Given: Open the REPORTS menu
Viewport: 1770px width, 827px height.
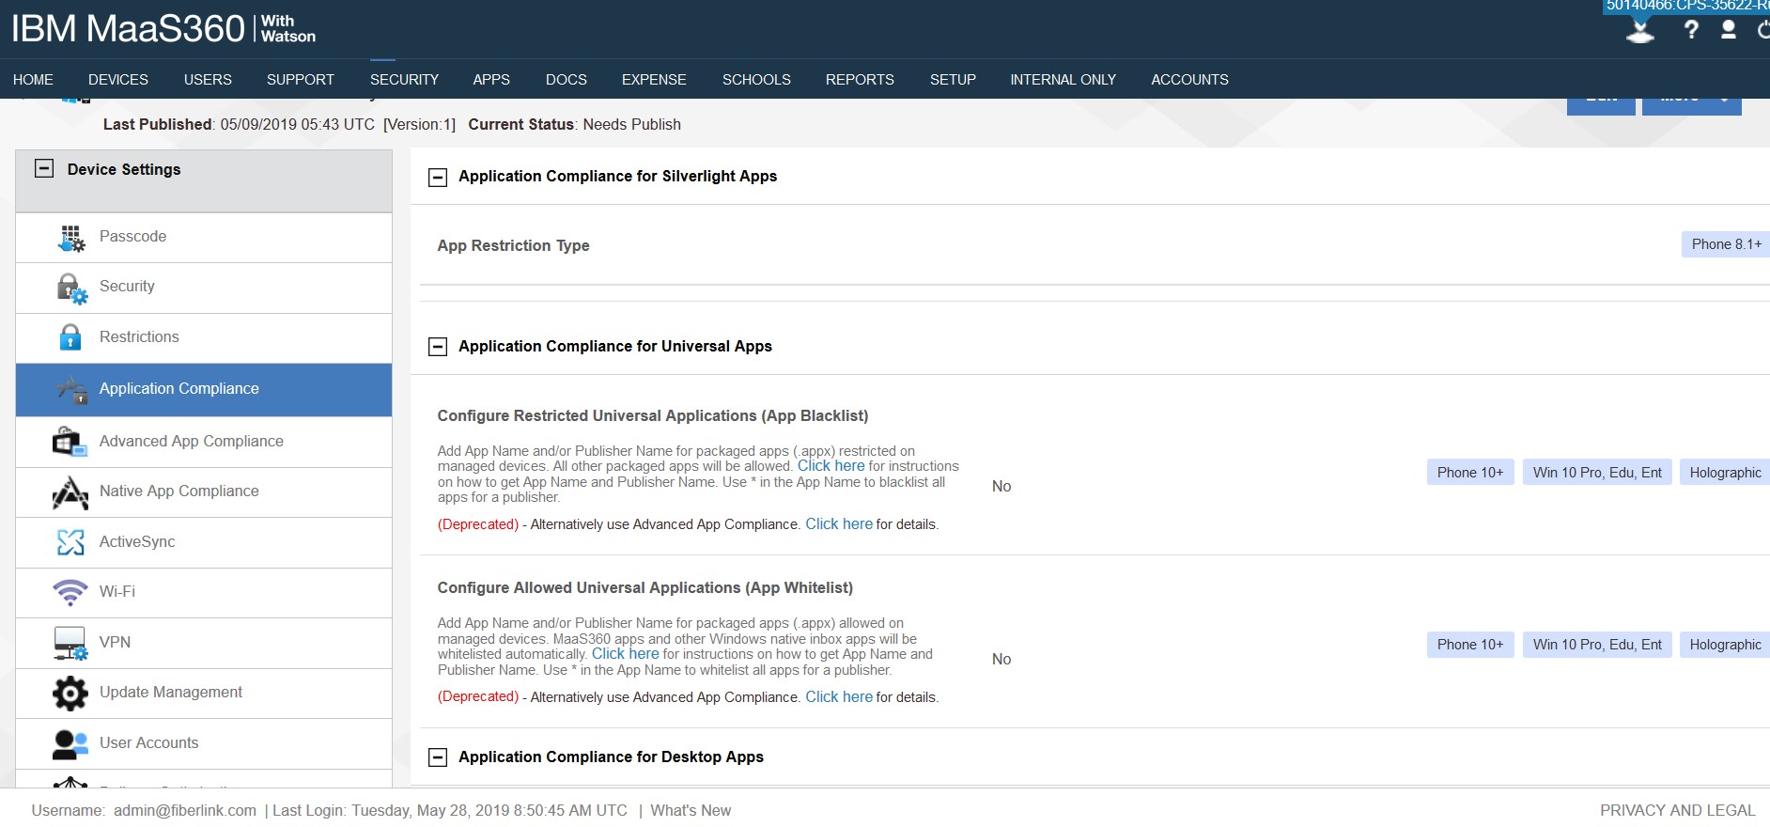Looking at the screenshot, I should tap(860, 80).
